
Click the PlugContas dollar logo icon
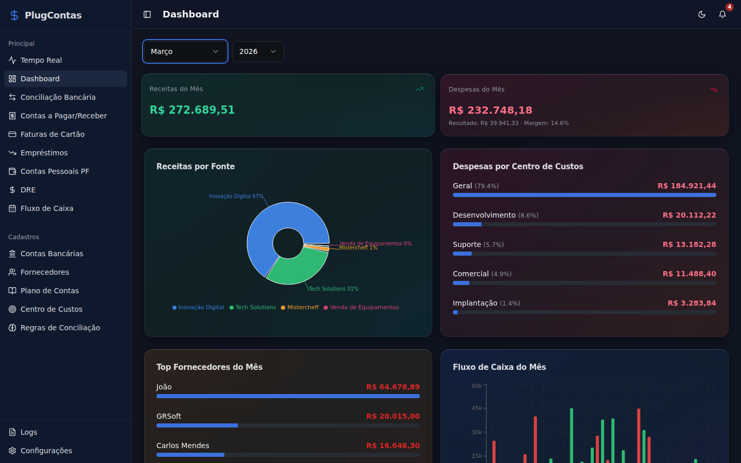pos(14,15)
